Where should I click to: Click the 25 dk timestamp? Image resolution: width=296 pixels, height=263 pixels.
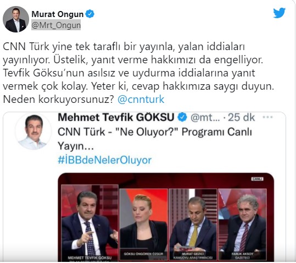(242, 117)
